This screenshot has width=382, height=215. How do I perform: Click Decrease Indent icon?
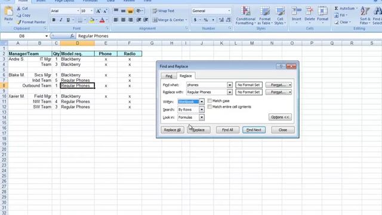pyautogui.click(x=138, y=20)
